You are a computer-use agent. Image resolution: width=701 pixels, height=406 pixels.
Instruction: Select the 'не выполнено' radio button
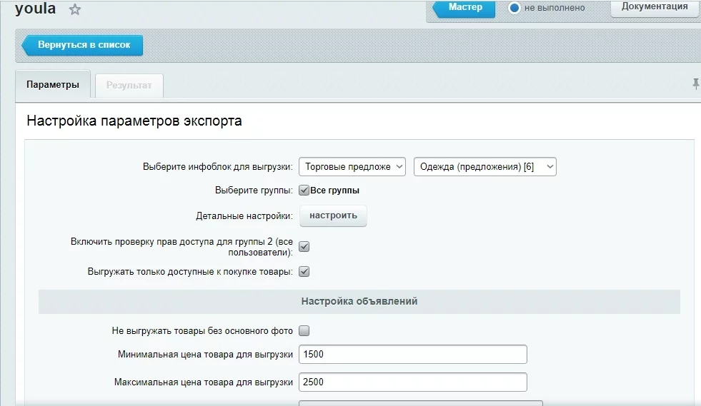[514, 8]
